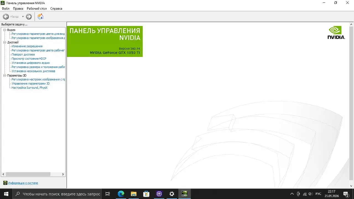Click the task tree's left scroll arrow
354x199 pixels.
[x=4, y=174]
